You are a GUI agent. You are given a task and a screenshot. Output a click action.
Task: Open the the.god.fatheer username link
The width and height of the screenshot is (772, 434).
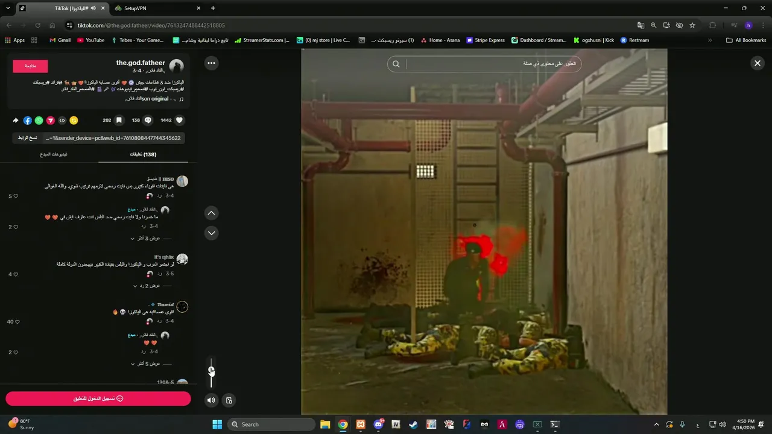click(141, 63)
